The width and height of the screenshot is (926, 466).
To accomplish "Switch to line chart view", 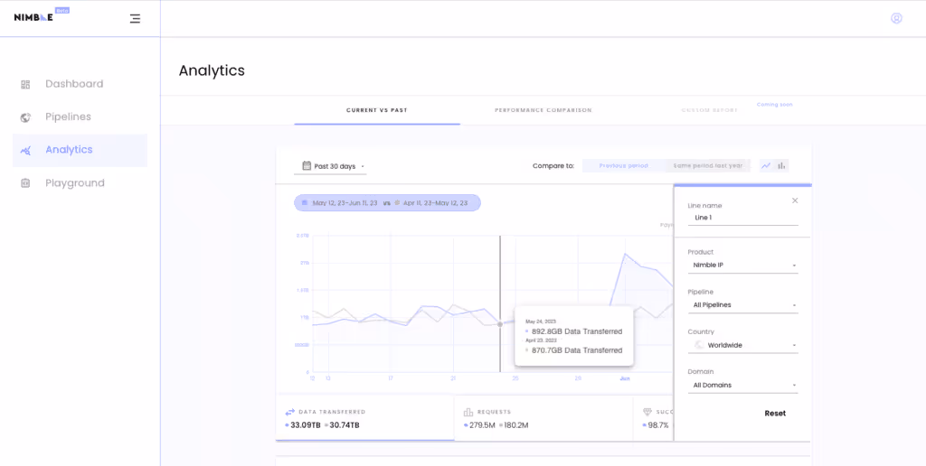I will coord(766,166).
